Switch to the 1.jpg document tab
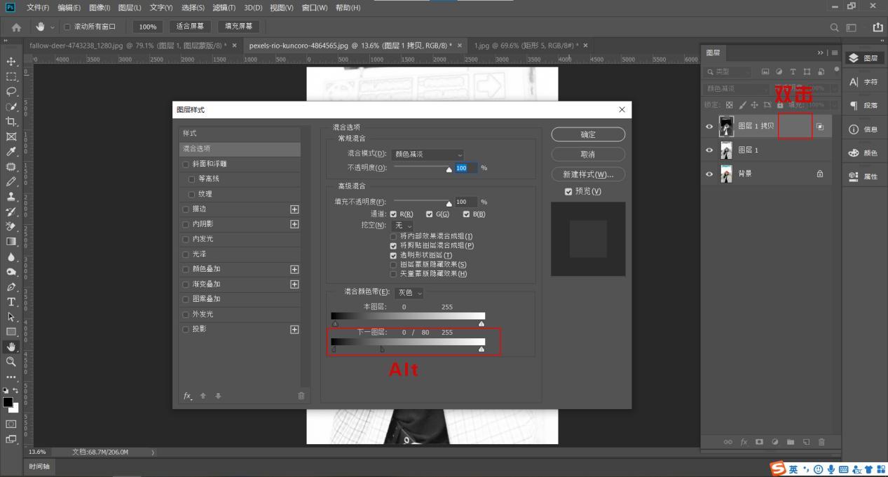 point(525,46)
